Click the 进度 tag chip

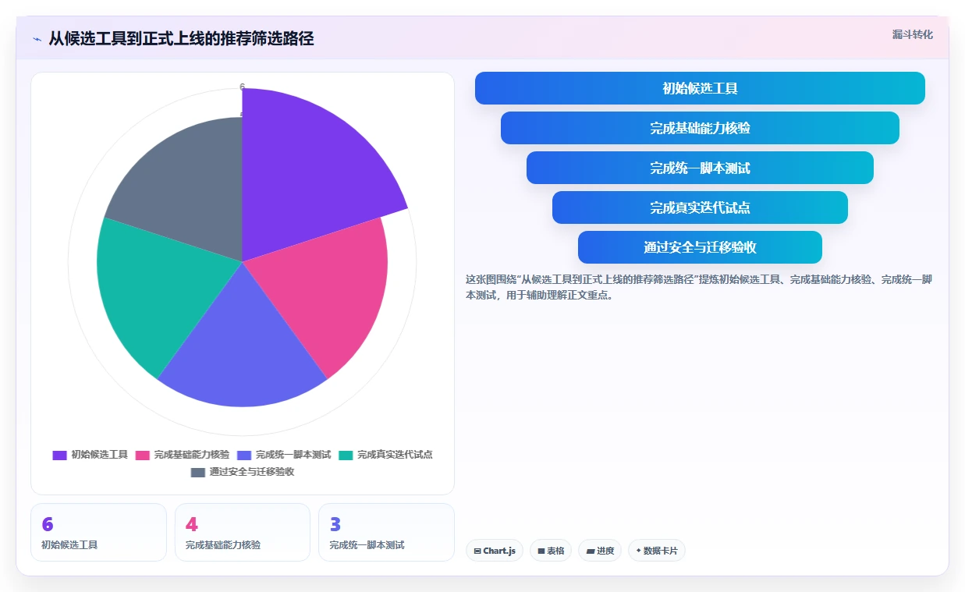pos(600,551)
